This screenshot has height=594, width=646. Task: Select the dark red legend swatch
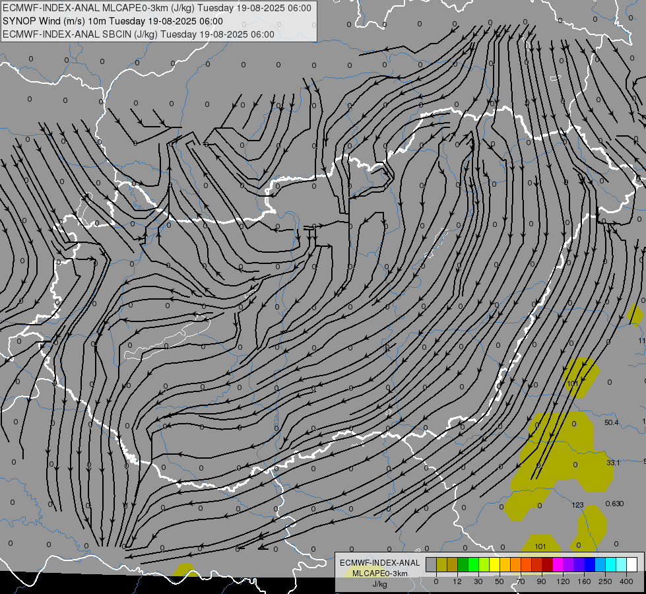(548, 564)
